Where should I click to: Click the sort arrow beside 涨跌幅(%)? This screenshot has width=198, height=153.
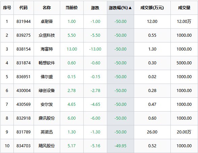click(x=130, y=8)
